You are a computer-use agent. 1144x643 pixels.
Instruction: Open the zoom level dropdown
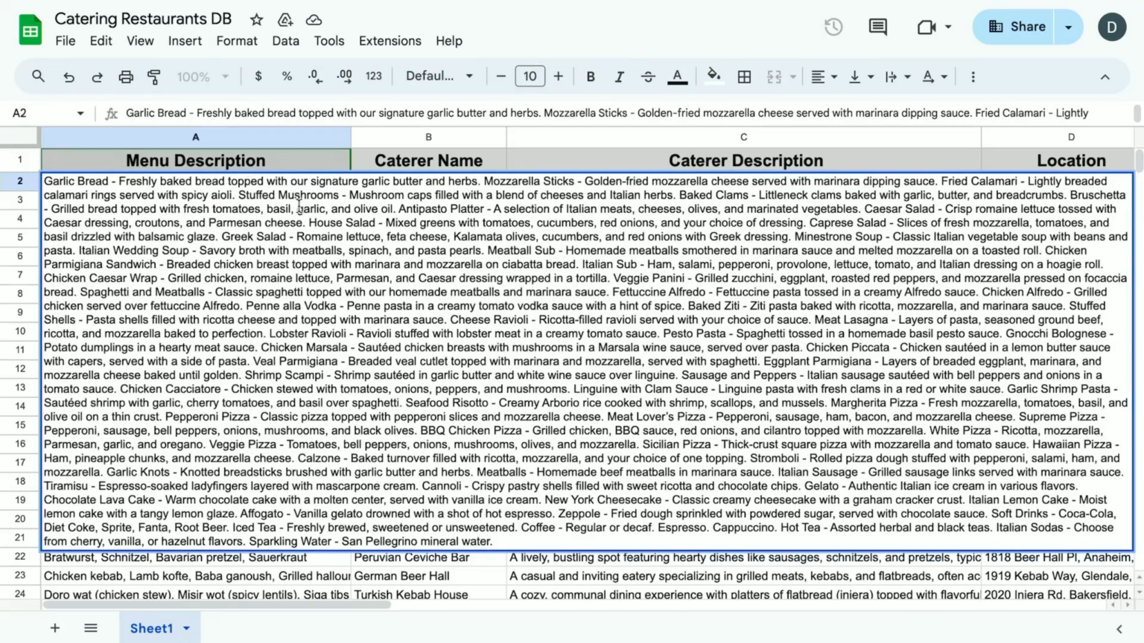tap(203, 77)
